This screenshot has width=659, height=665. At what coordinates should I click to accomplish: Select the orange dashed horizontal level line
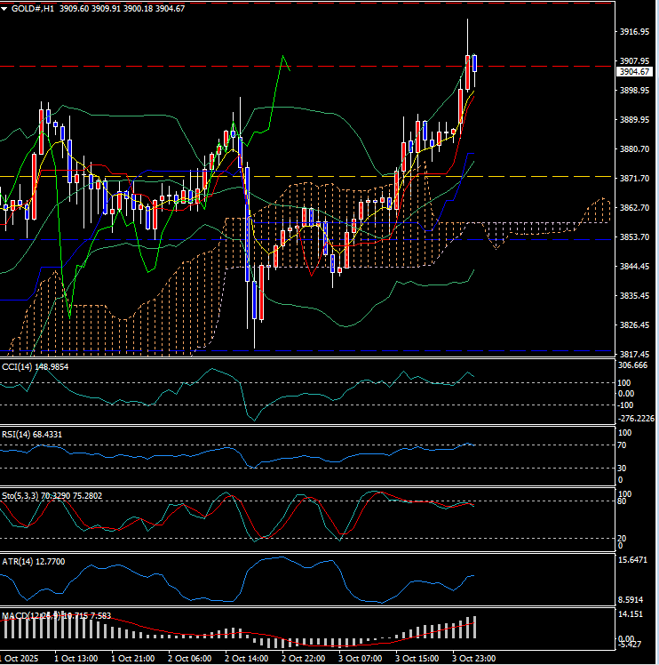(x=533, y=176)
